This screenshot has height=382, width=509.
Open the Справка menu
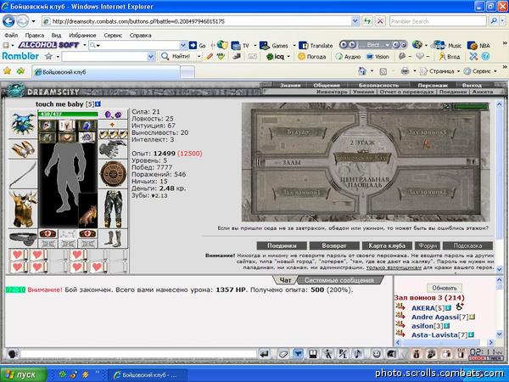pyautogui.click(x=141, y=35)
